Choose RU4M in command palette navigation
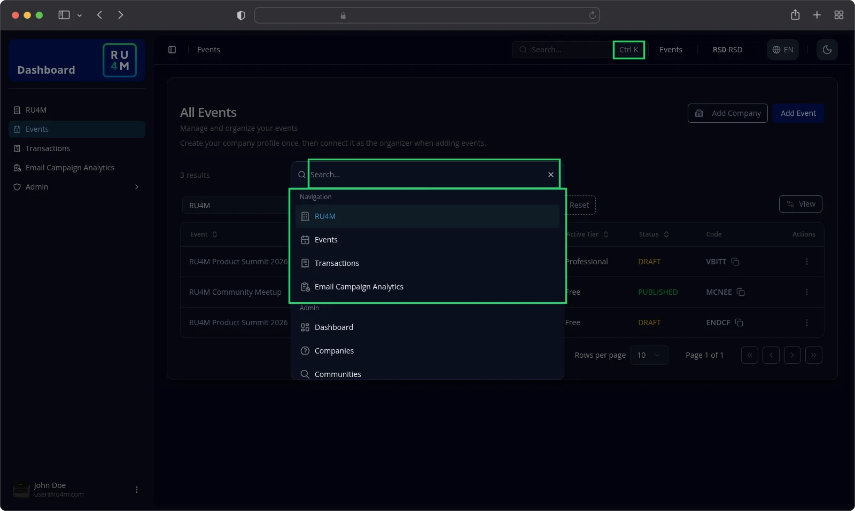 point(428,216)
